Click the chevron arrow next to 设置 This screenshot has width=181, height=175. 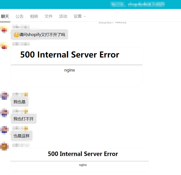(x=85, y=16)
